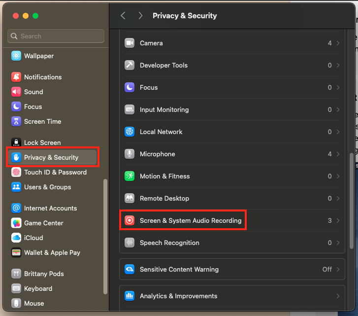
Task: Select Wallet & Apple Pay in sidebar
Action: pyautogui.click(x=52, y=252)
